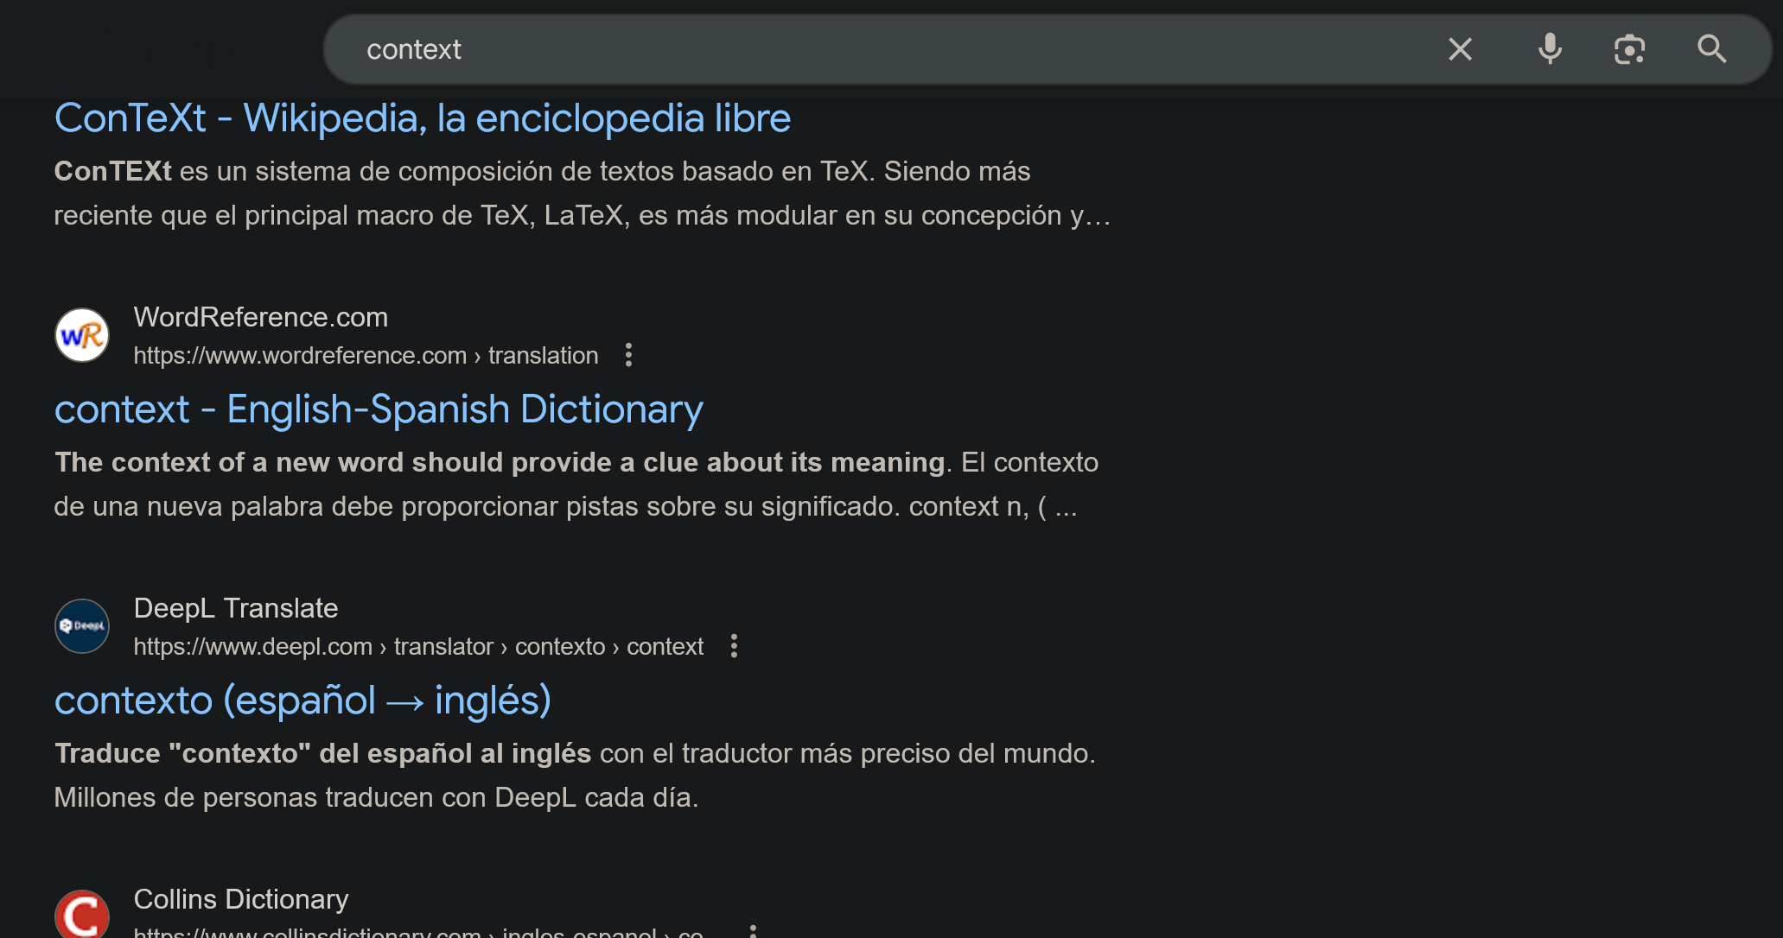Click the deepl.com translator URL breadcrumb
The height and width of the screenshot is (938, 1783).
[x=417, y=646]
